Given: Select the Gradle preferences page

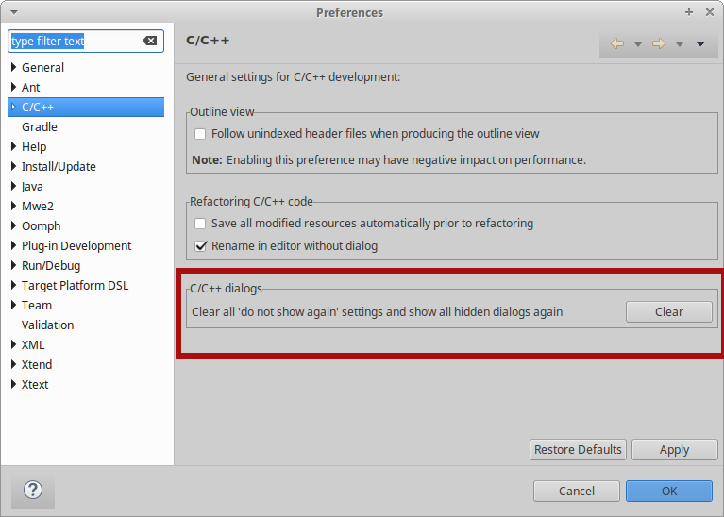Looking at the screenshot, I should (40, 127).
